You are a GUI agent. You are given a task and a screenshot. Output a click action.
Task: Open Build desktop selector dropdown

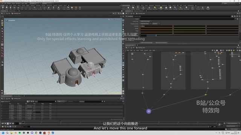35,3
